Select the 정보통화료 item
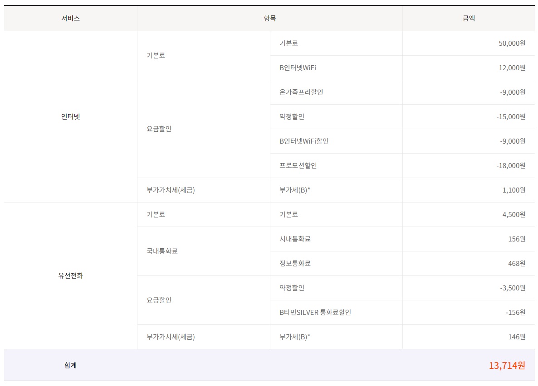This screenshot has height=386, width=538. tap(295, 263)
